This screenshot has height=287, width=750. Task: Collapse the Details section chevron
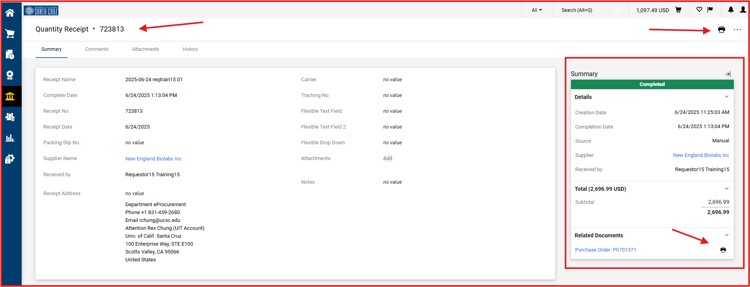click(726, 97)
